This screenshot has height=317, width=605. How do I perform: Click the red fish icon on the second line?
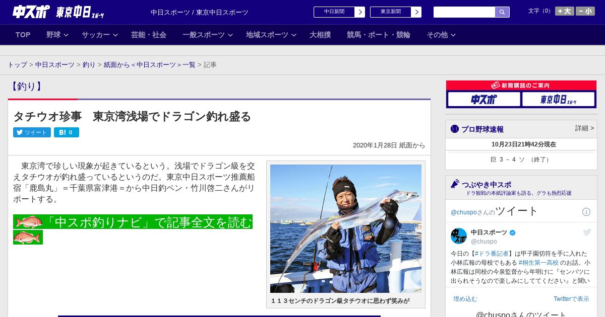[28, 237]
